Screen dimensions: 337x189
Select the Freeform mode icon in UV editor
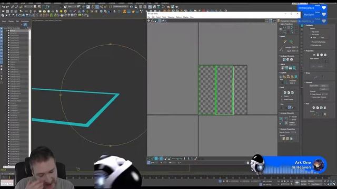point(160,21)
